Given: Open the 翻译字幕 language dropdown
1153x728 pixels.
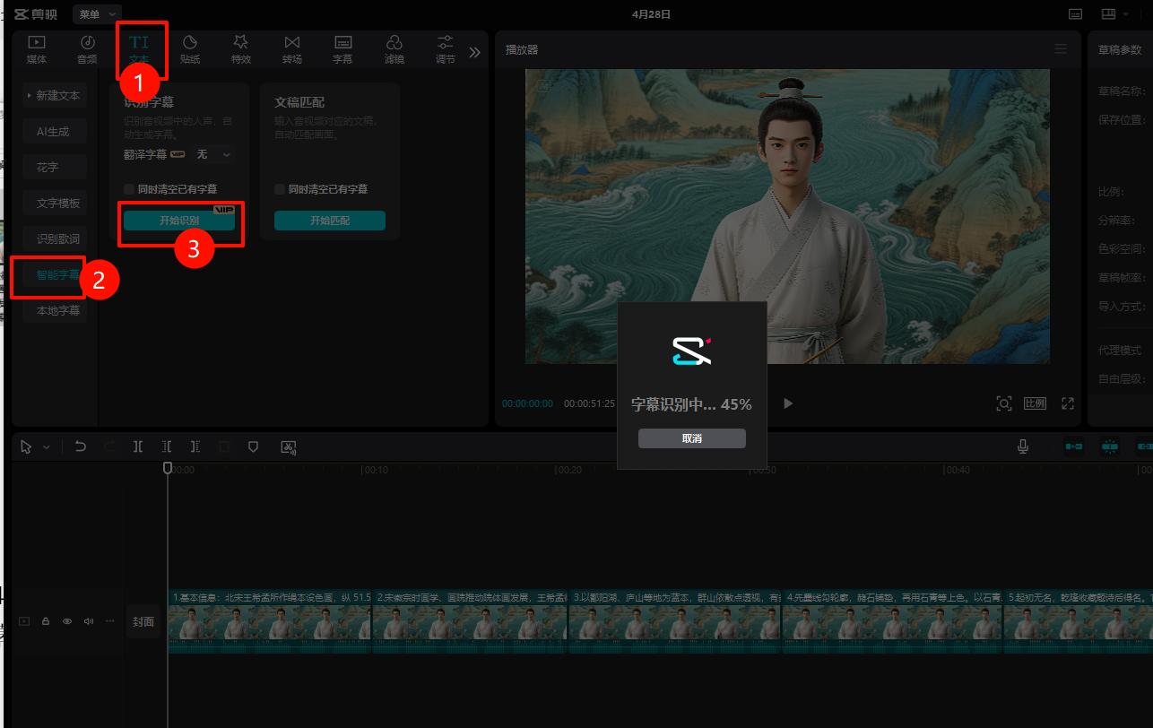Looking at the screenshot, I should point(213,154).
